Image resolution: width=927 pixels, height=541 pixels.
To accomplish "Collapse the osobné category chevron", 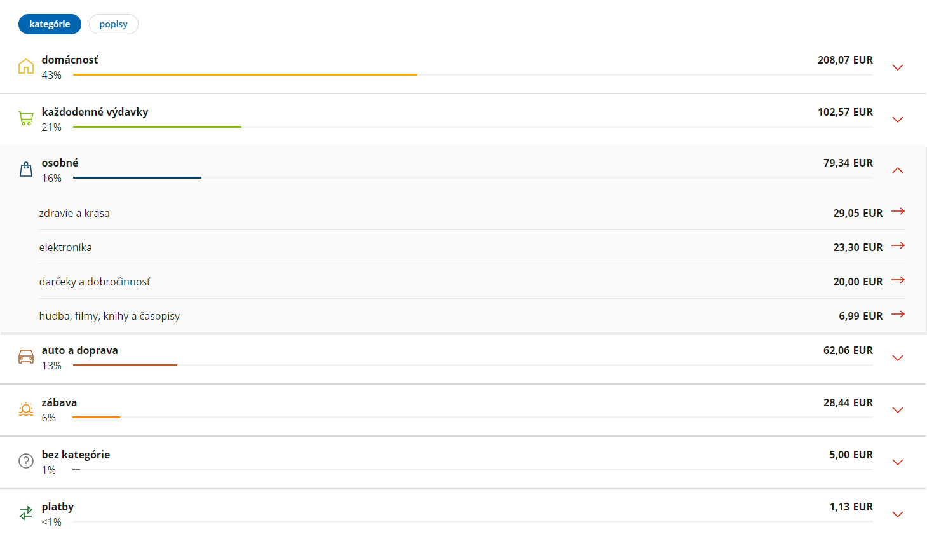I will click(x=898, y=170).
